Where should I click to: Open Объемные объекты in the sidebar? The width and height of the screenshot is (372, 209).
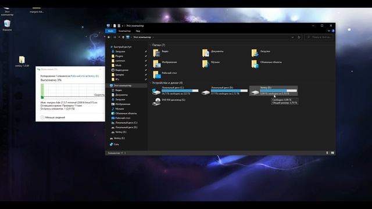click(126, 114)
